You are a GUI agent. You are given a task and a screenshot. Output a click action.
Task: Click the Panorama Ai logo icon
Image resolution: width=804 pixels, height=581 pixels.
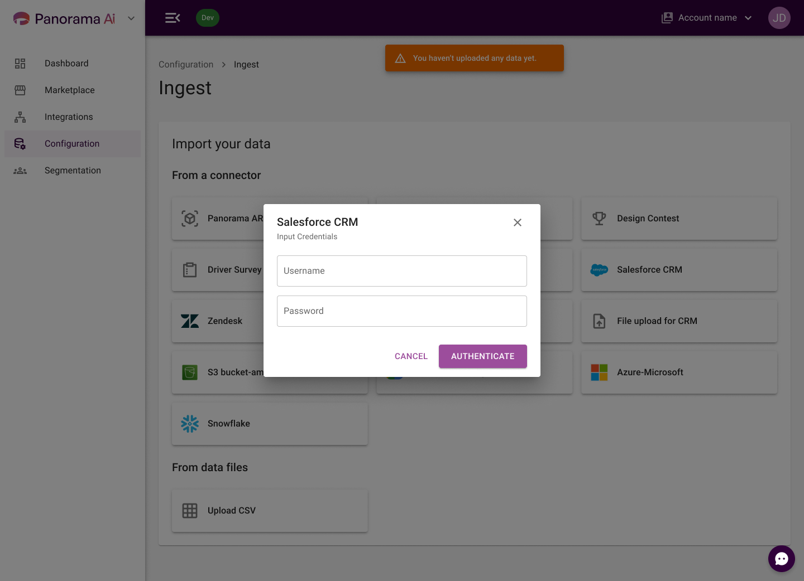coord(21,18)
